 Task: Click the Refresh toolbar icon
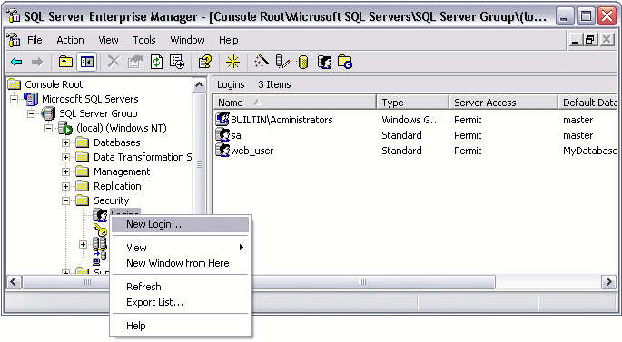(x=157, y=62)
